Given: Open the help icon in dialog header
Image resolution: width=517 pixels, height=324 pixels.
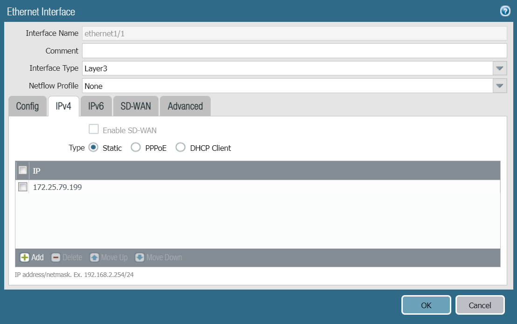Looking at the screenshot, I should pyautogui.click(x=505, y=11).
